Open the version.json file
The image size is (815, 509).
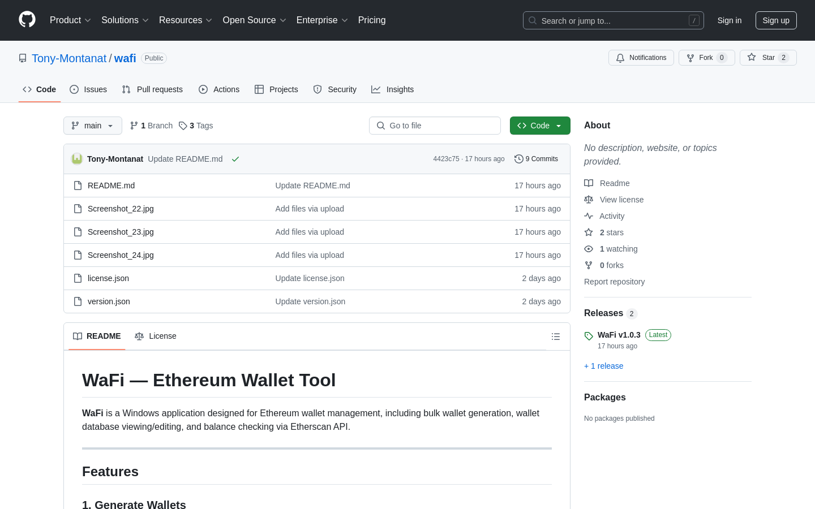tap(109, 301)
